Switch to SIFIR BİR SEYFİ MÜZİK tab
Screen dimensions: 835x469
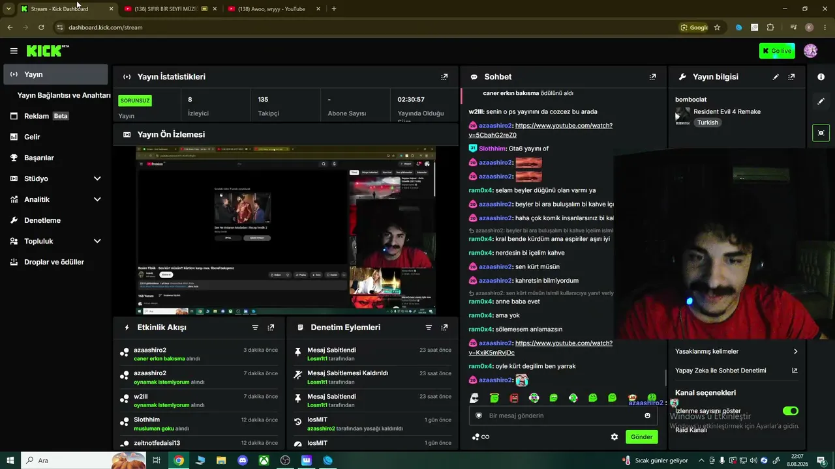click(x=170, y=9)
